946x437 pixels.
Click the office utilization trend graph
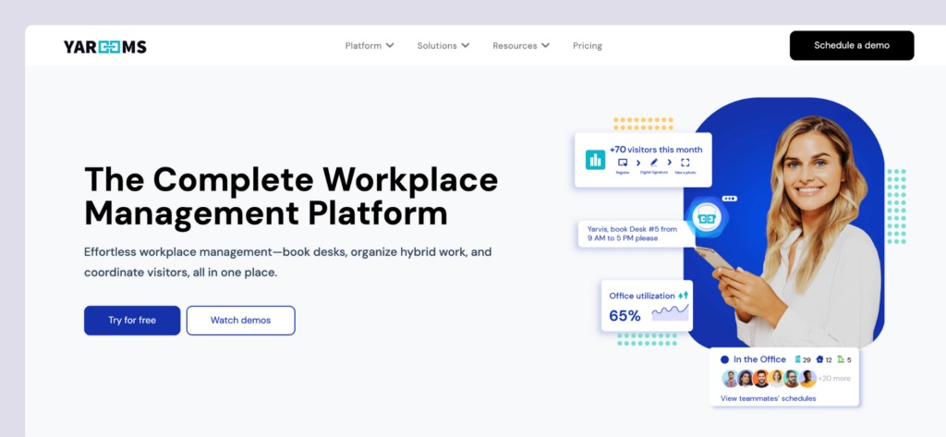[670, 314]
